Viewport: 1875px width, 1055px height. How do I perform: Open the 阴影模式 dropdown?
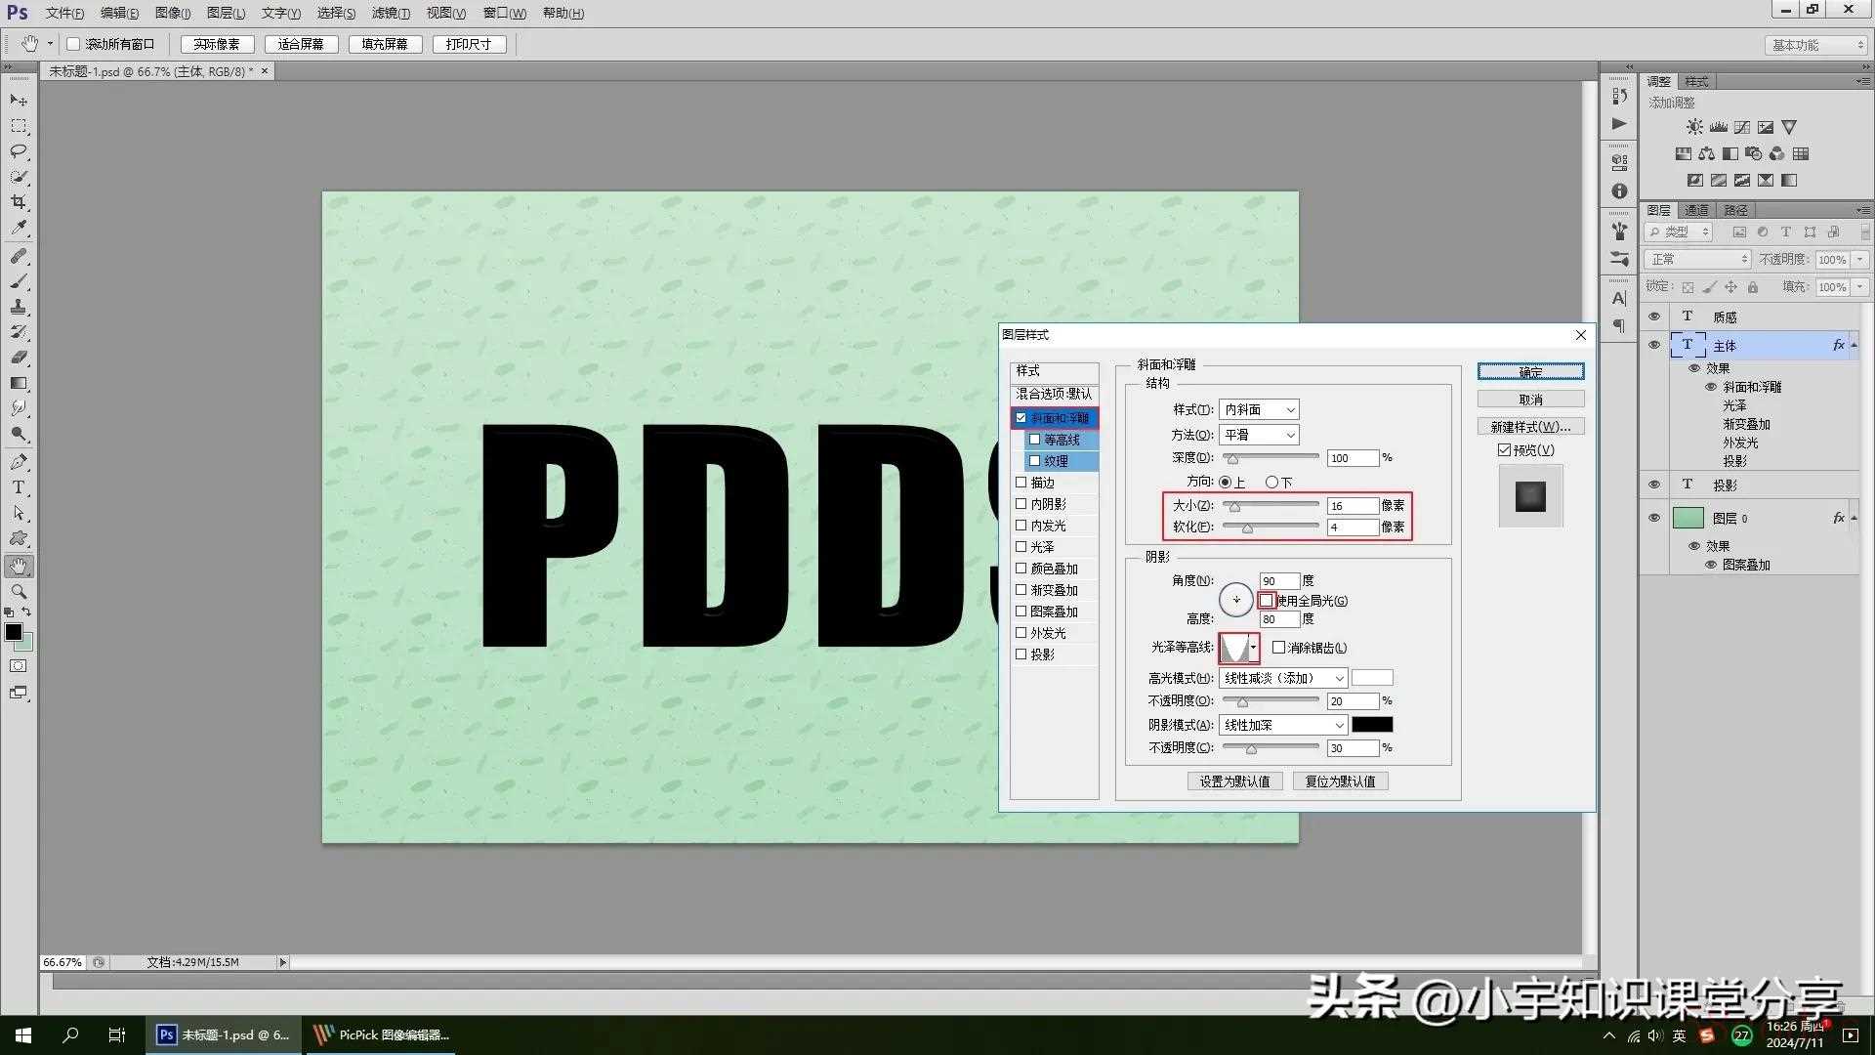pos(1283,725)
